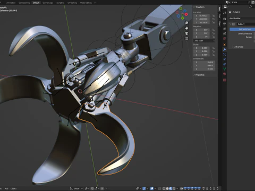Toggle lock for Location Z

(x=213, y=22)
